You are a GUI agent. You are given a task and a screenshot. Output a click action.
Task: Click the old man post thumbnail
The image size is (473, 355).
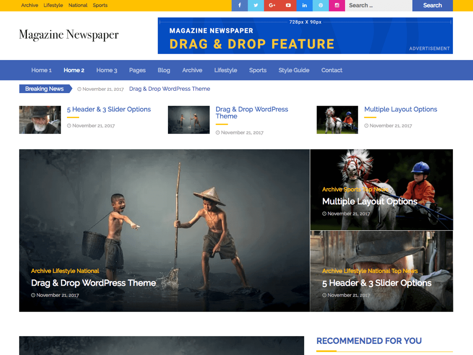40,120
